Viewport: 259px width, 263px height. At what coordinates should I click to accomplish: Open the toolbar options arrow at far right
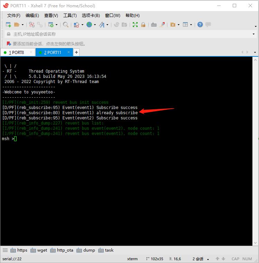pos(256,26)
